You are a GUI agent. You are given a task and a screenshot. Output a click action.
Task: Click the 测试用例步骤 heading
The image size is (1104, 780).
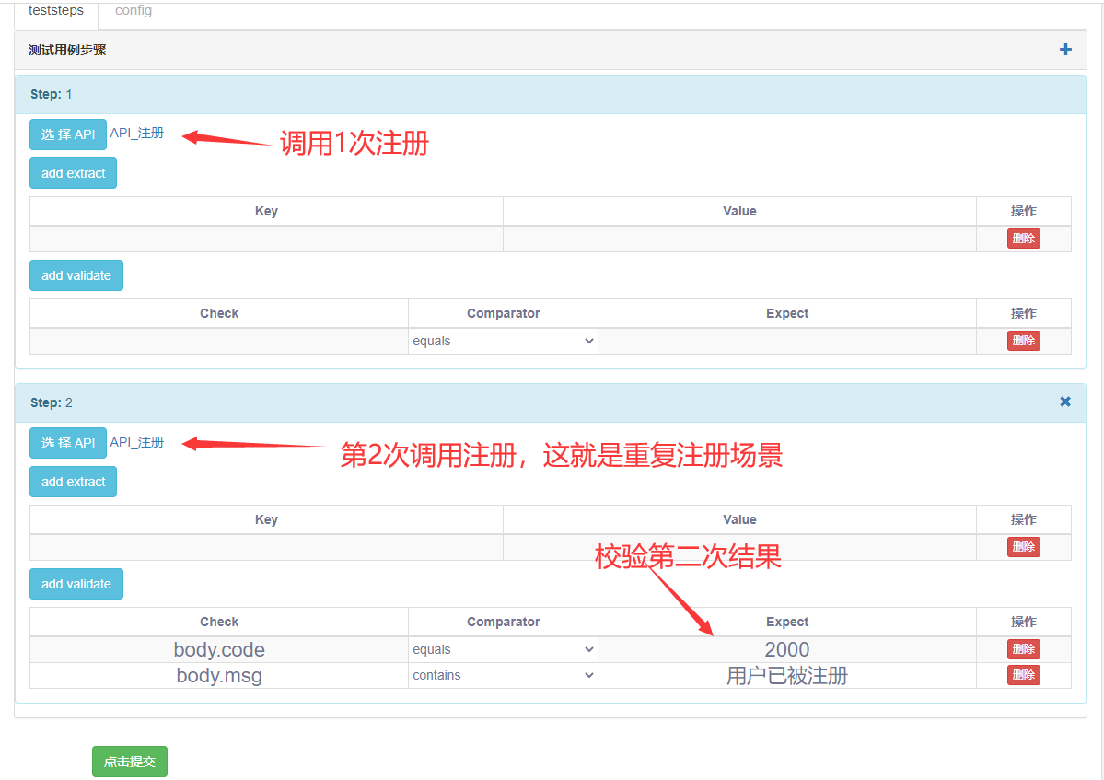click(x=67, y=50)
